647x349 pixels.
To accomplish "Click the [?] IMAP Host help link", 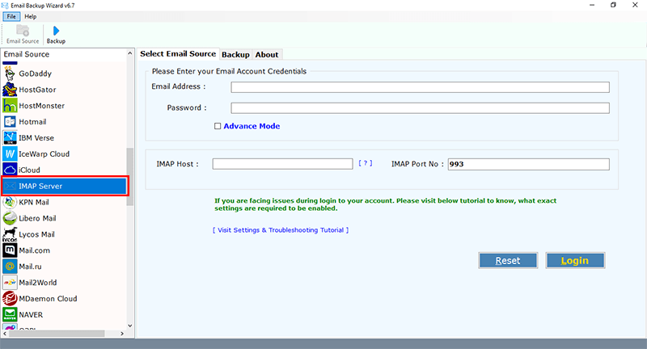I will [x=366, y=163].
